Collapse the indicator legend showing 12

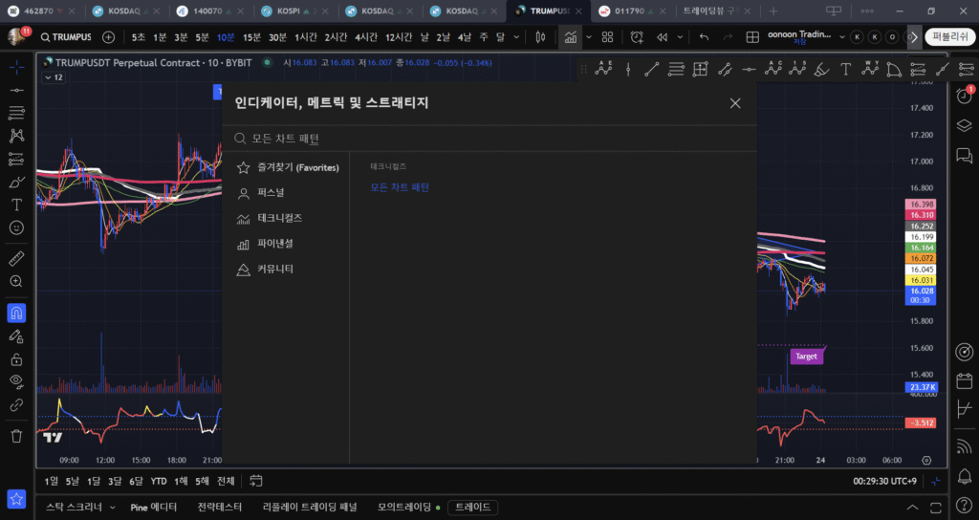pyautogui.click(x=54, y=77)
